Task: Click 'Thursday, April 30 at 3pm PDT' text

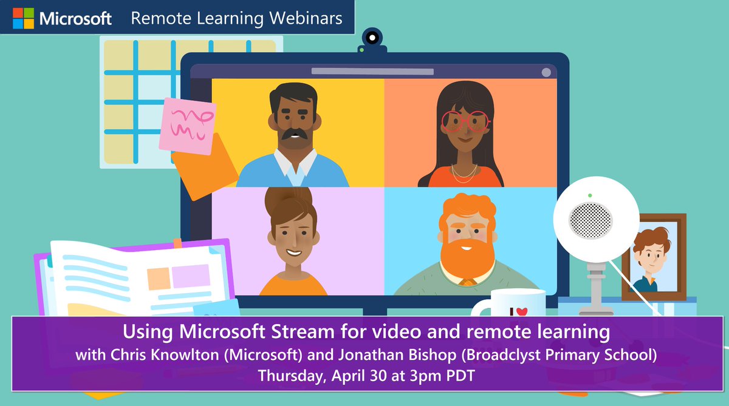Action: 366,376
